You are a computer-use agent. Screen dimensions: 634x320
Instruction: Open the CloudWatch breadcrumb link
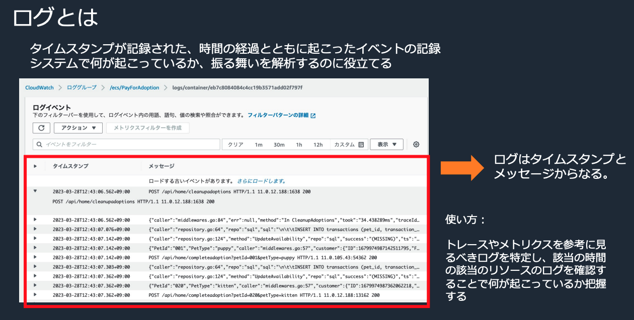click(40, 87)
